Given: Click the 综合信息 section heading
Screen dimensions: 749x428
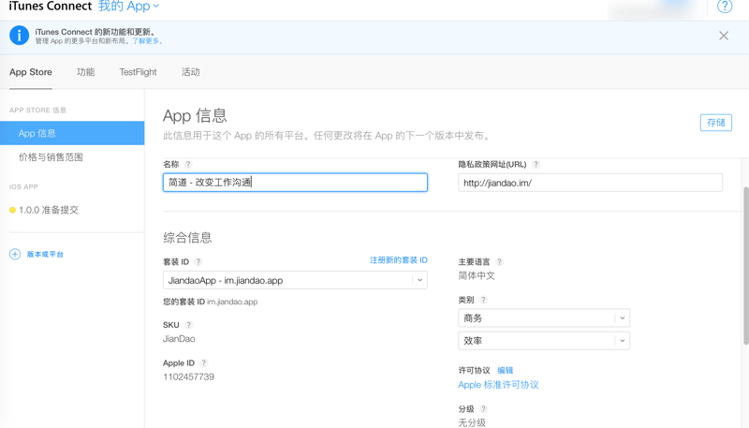Looking at the screenshot, I should pyautogui.click(x=187, y=237).
